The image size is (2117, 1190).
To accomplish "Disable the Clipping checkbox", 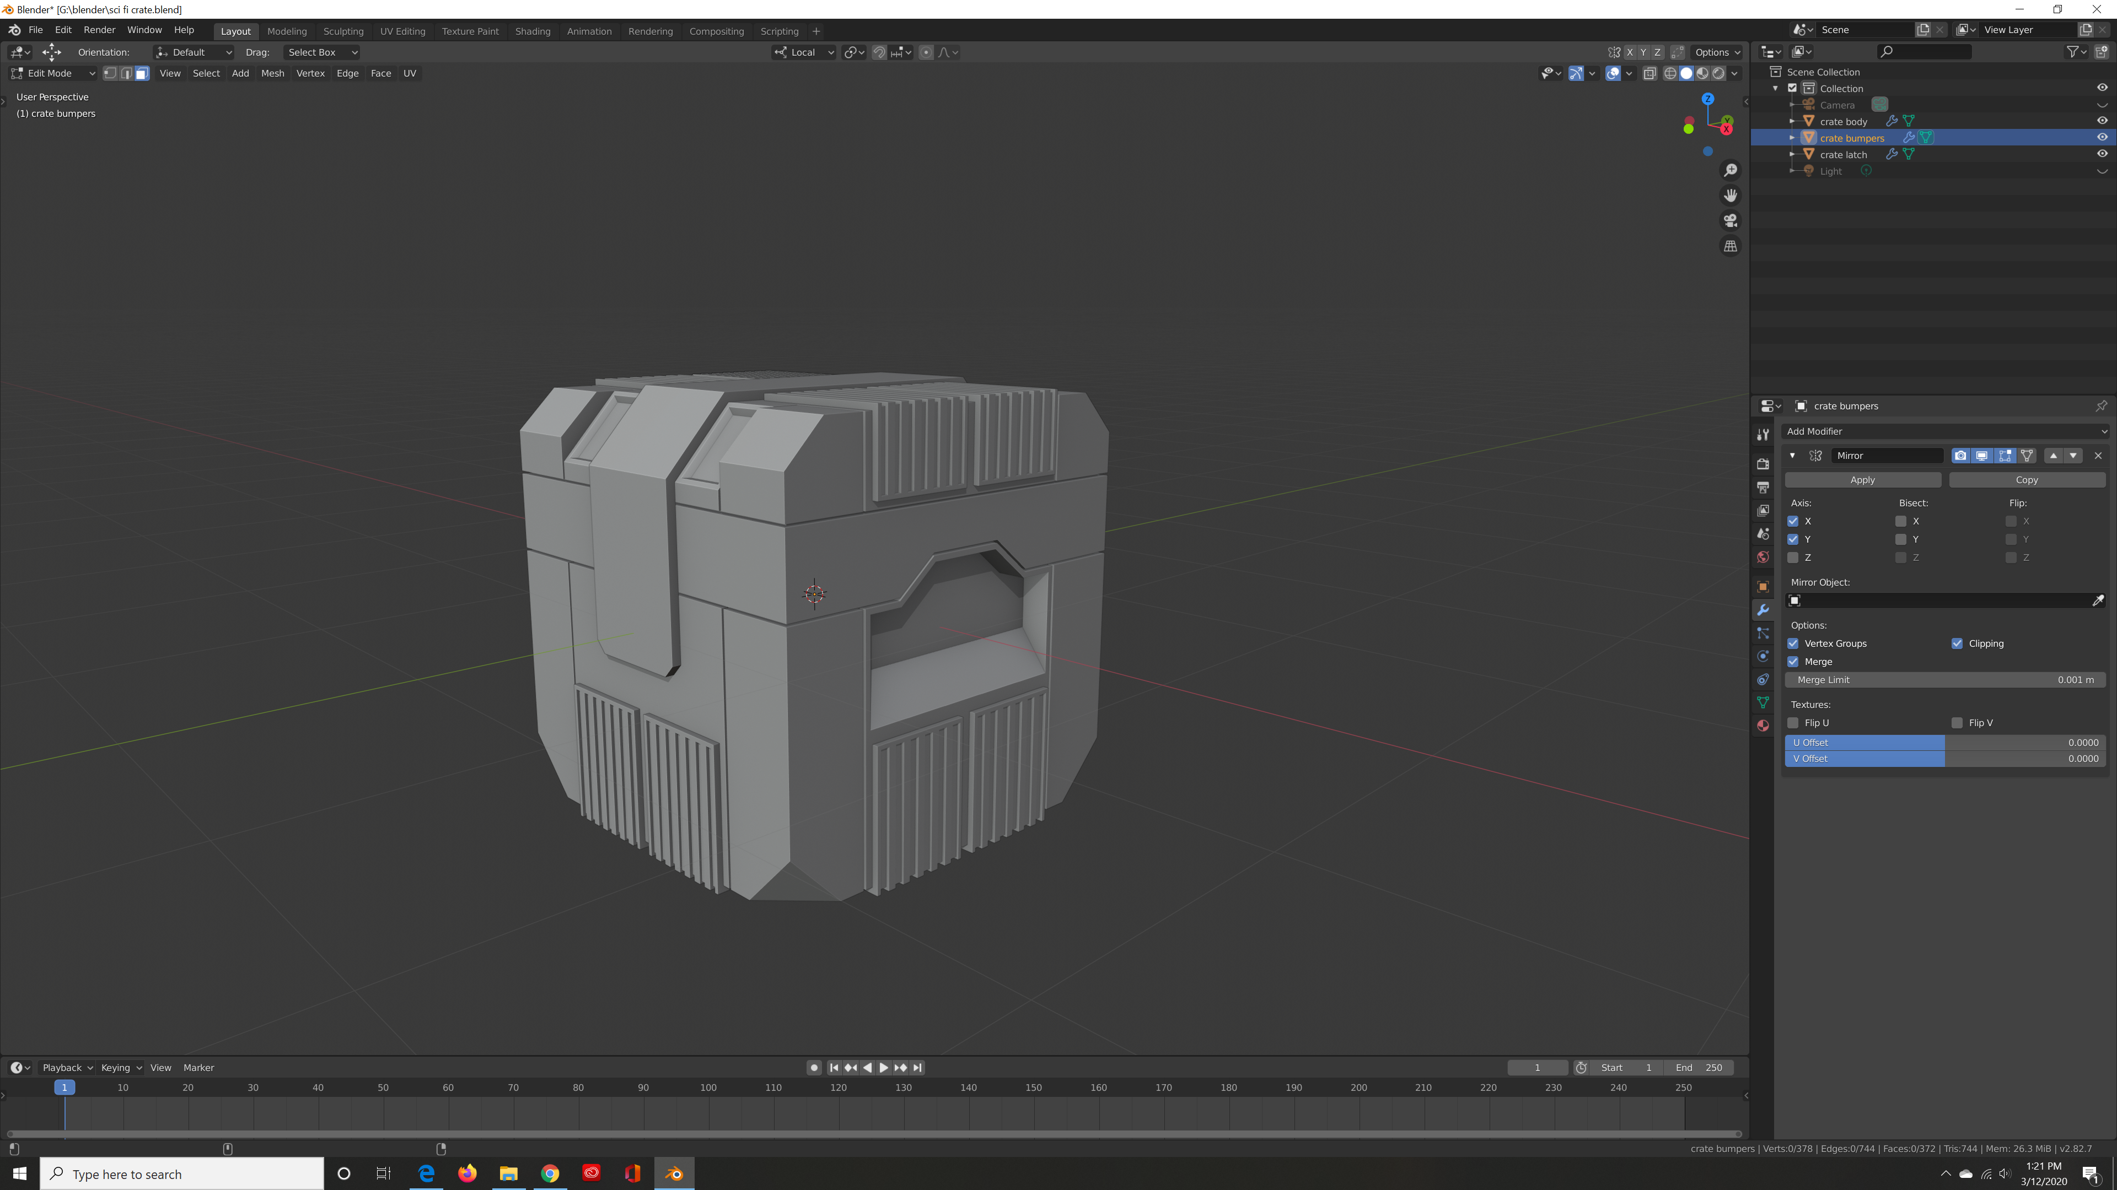I will pos(1957,644).
